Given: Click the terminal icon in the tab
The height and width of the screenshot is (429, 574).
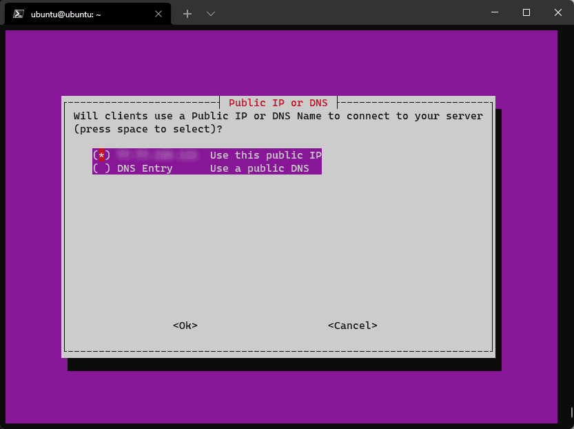Looking at the screenshot, I should pyautogui.click(x=19, y=14).
